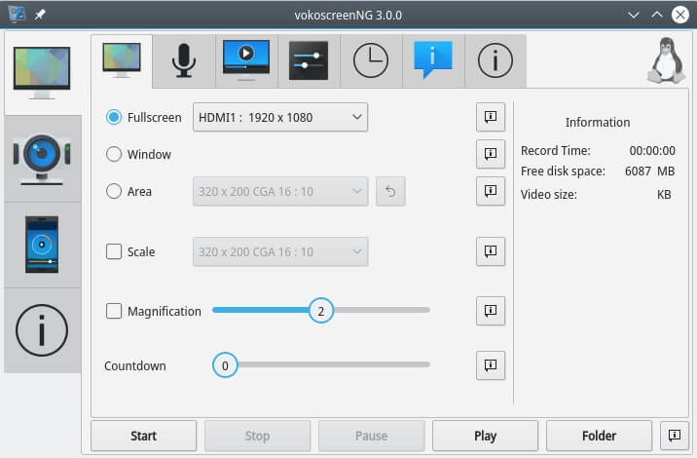Open the blue speech-bubble help tab
The image size is (697, 458).
pos(433,61)
